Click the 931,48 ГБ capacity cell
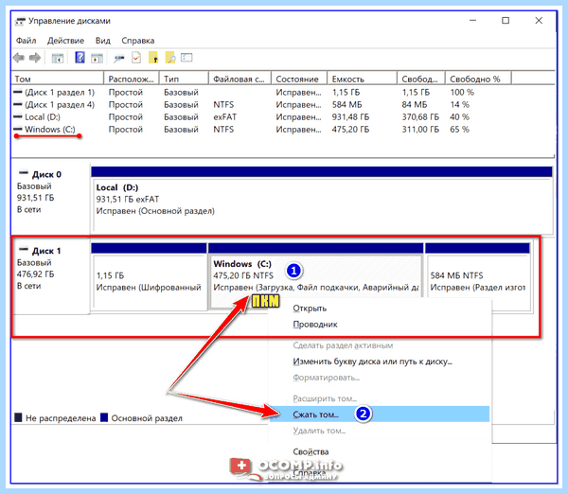This screenshot has height=494, width=568. tap(350, 117)
